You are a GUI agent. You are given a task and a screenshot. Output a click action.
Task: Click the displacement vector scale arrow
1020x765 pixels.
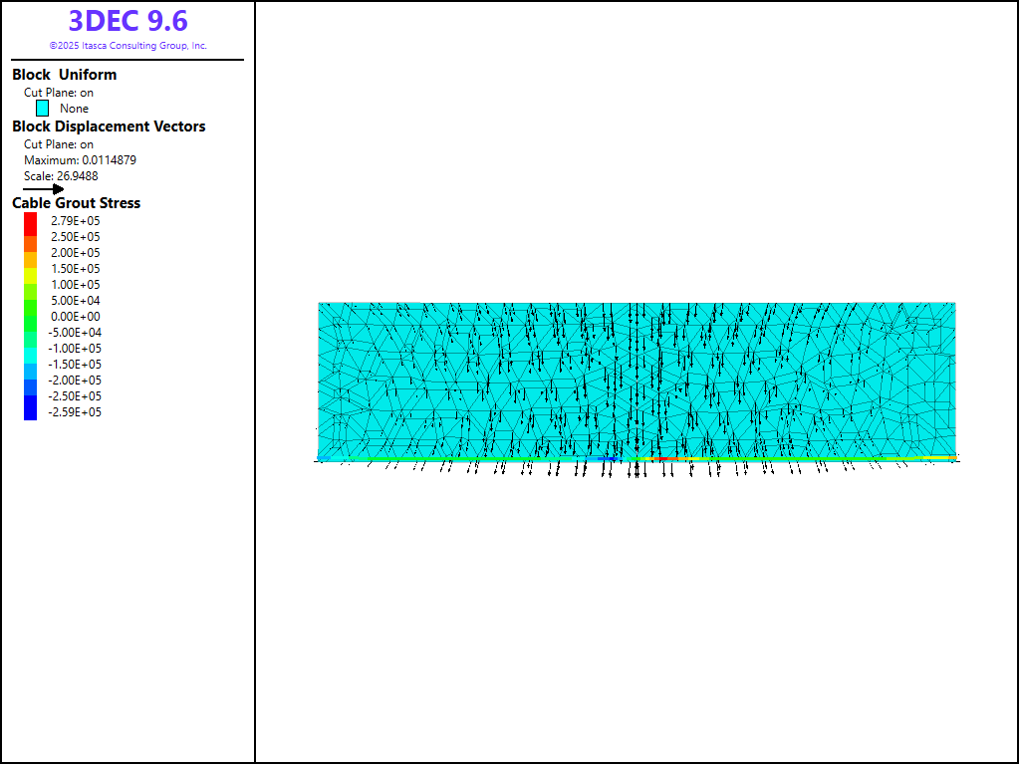(x=43, y=188)
